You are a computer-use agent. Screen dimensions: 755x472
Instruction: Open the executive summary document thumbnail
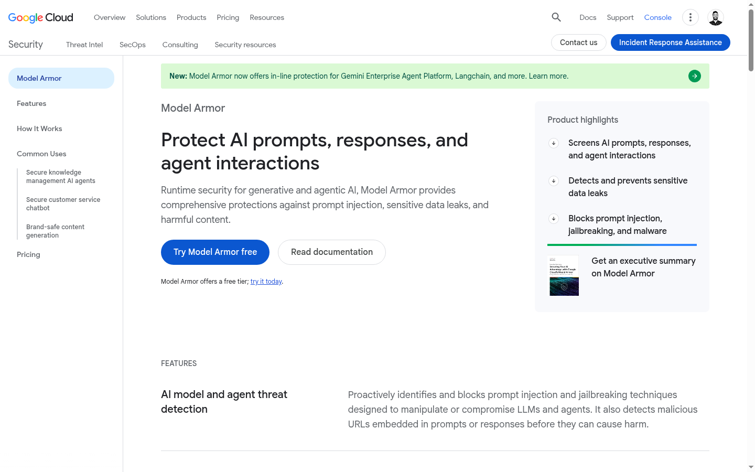pyautogui.click(x=564, y=275)
